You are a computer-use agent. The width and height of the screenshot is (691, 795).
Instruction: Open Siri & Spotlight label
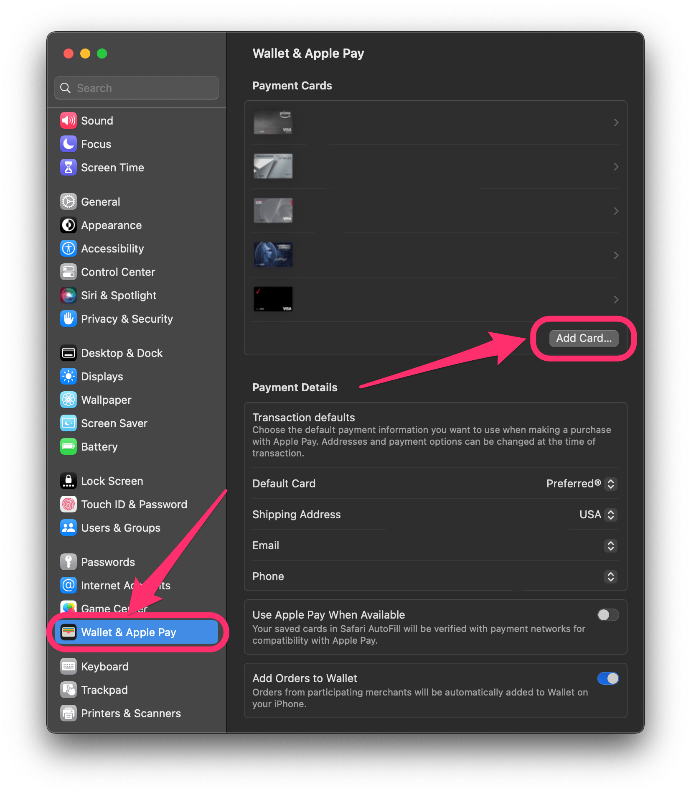[x=119, y=296]
